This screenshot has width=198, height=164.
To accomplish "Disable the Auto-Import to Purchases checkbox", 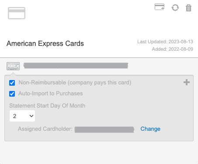I will pyautogui.click(x=12, y=94).
